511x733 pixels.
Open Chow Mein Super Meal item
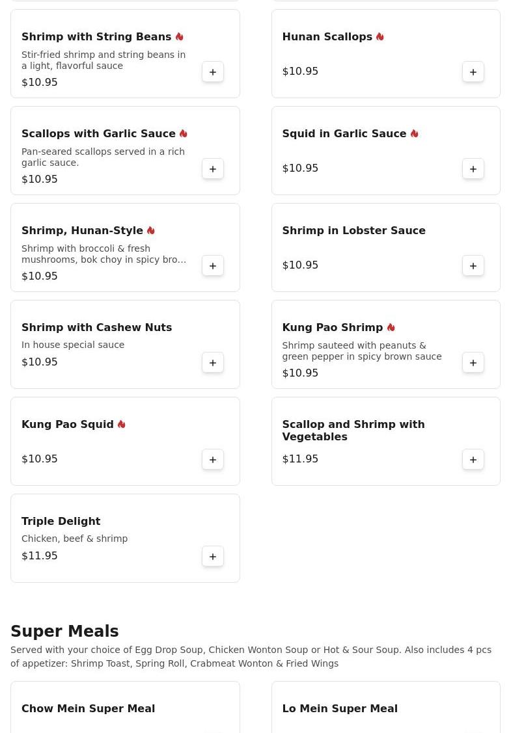tap(88, 709)
